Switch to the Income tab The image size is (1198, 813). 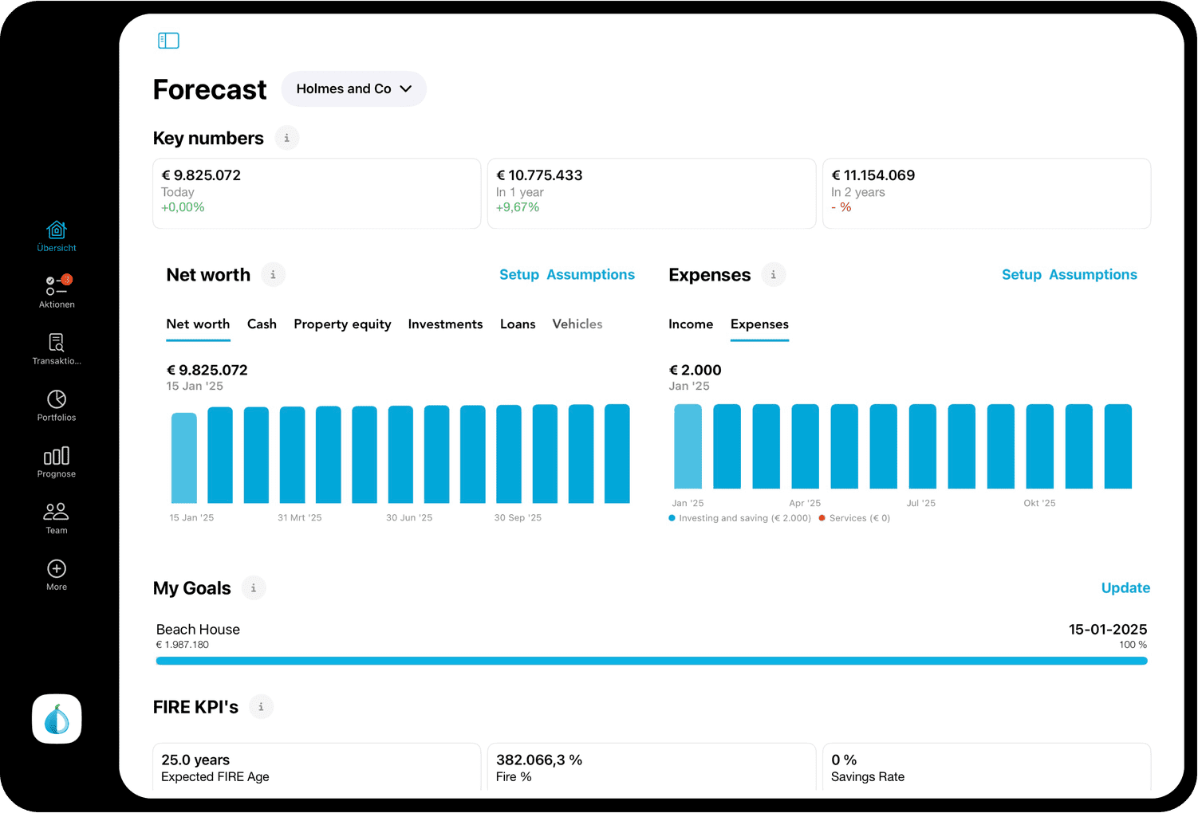(x=691, y=324)
